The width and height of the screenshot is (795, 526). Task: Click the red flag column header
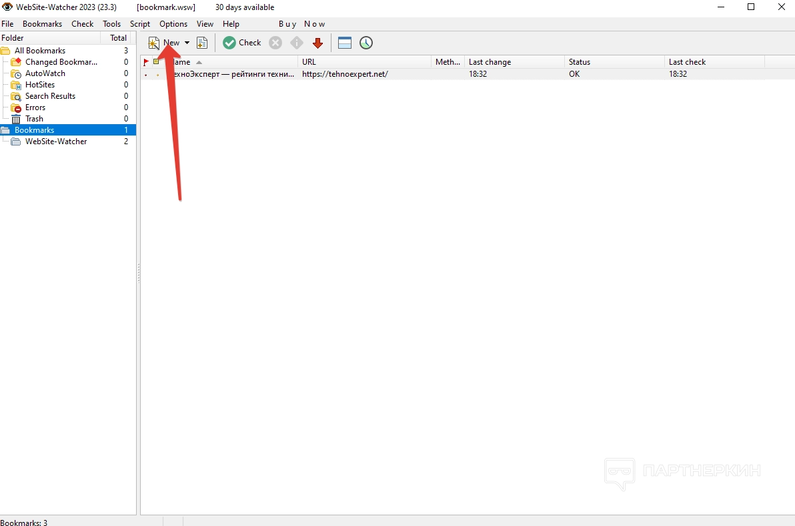[x=146, y=62]
